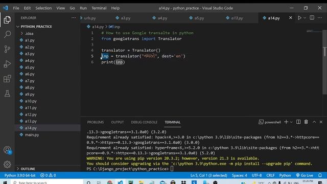Switch to the urls.py editor tab
Screen dimensions: 327x184
90,18
